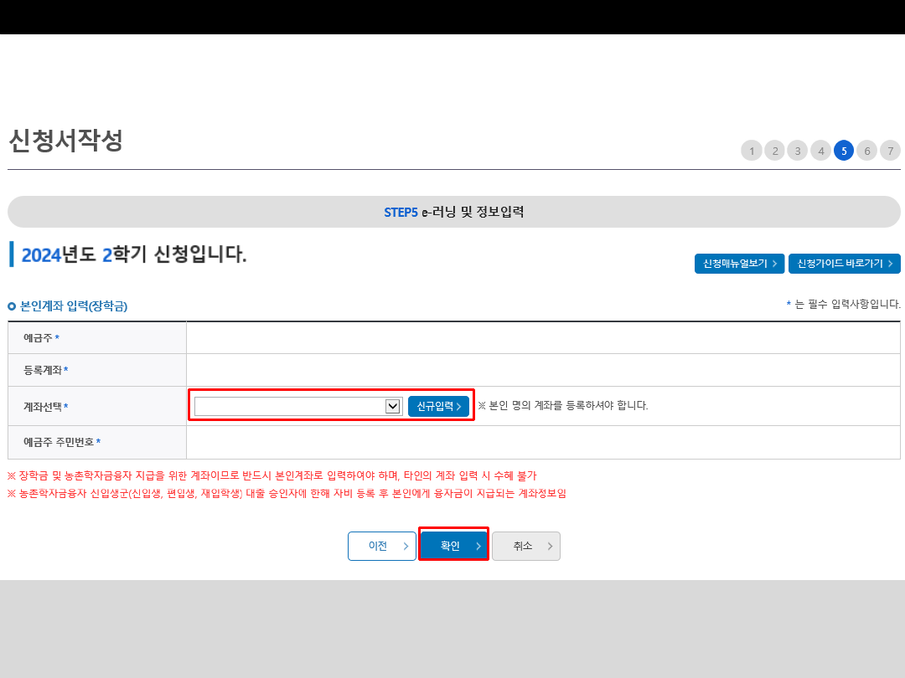The image size is (905, 678).
Task: Select step 1 indicator circle
Action: (752, 151)
